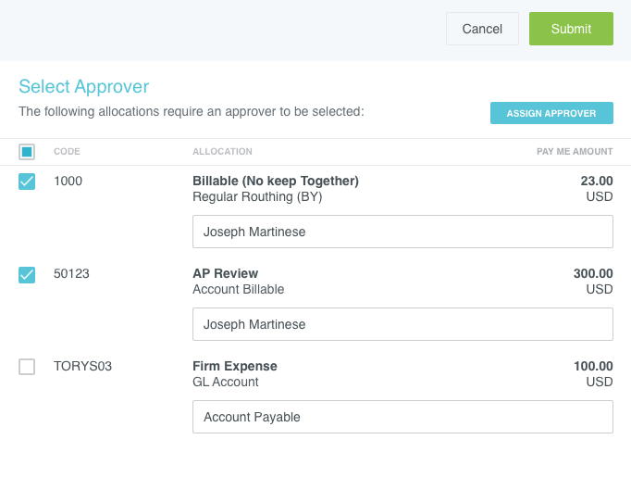Screen dimensions: 631x477
Task: Uncheck the checkbox for code 1000
Action: (27, 182)
